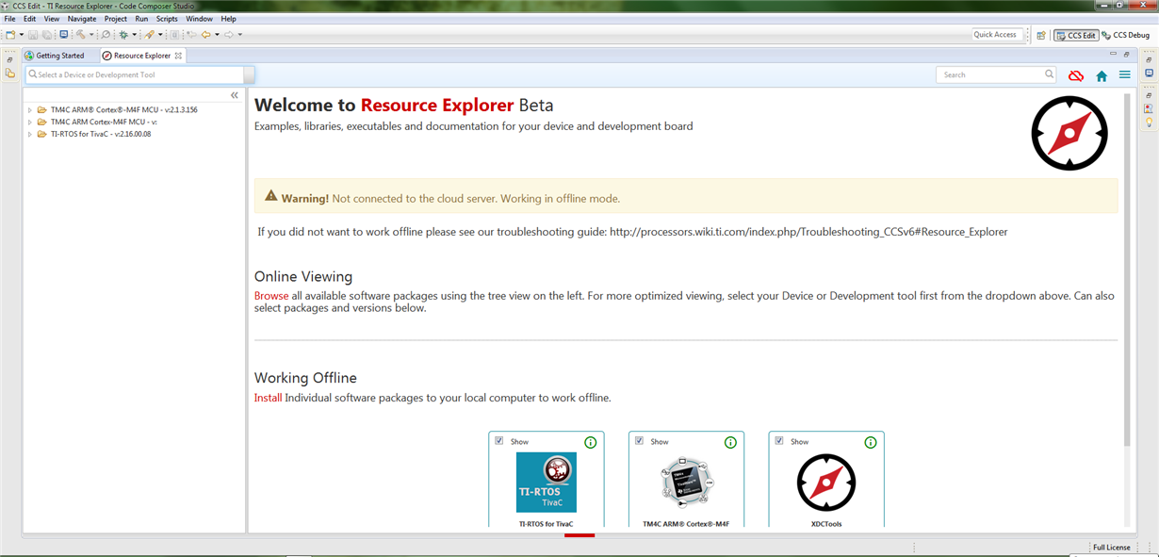Click the Browse link
Image resolution: width=1159 pixels, height=557 pixels.
tap(271, 296)
